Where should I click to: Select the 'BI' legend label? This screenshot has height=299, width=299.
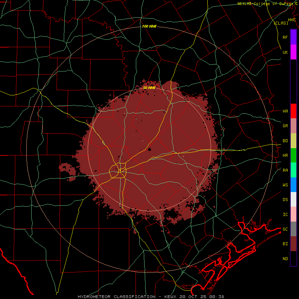tap(285, 244)
